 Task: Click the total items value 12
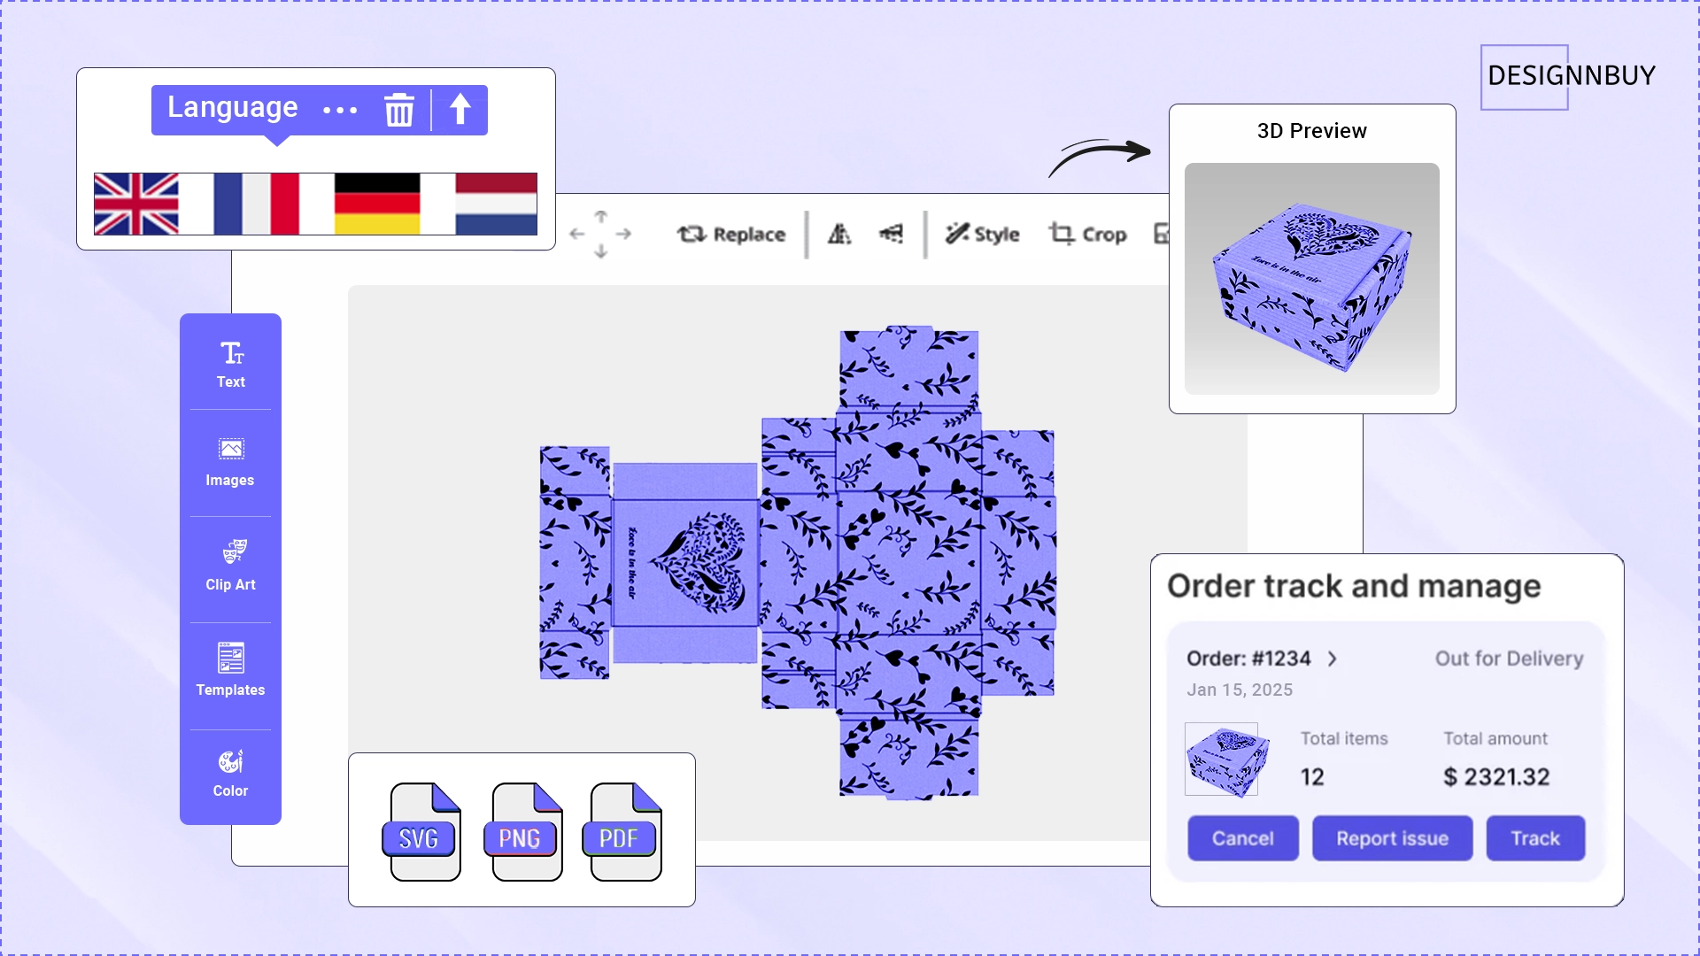coord(1312,777)
